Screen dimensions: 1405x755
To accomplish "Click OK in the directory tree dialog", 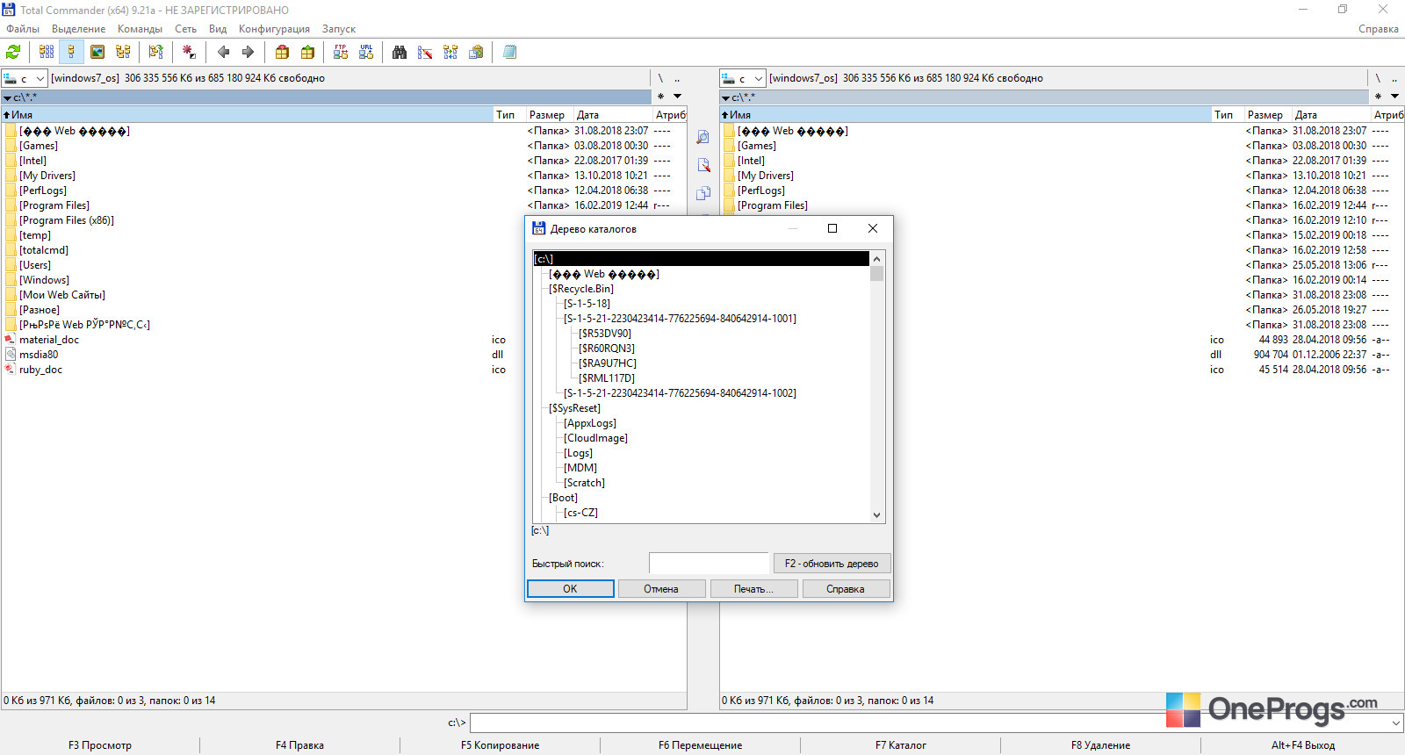I will (570, 589).
